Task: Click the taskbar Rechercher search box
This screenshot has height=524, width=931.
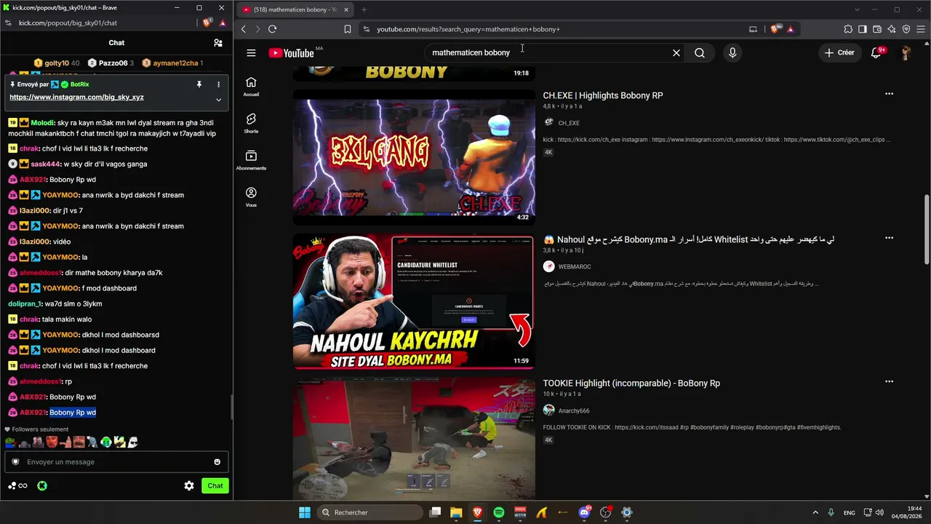Action: click(x=369, y=512)
